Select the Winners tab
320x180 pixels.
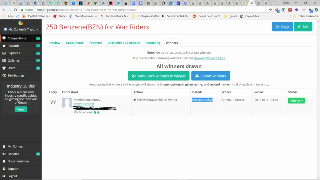point(172,43)
